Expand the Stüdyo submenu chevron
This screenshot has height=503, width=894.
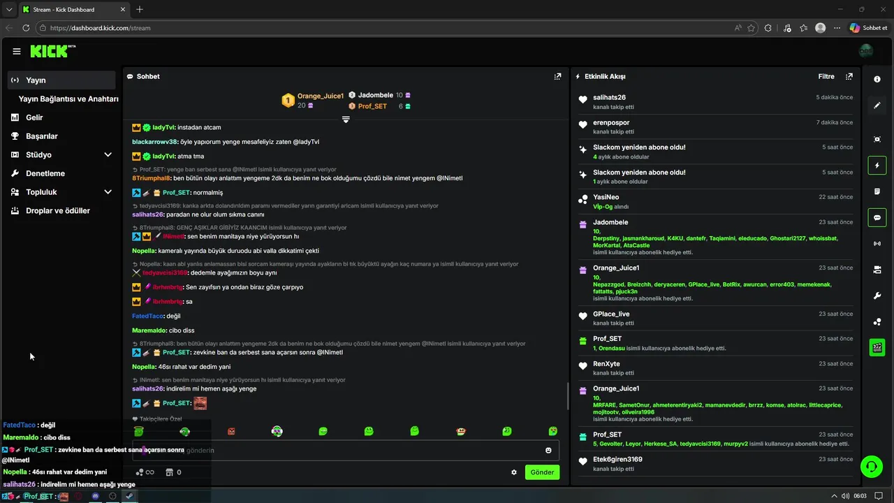(108, 155)
